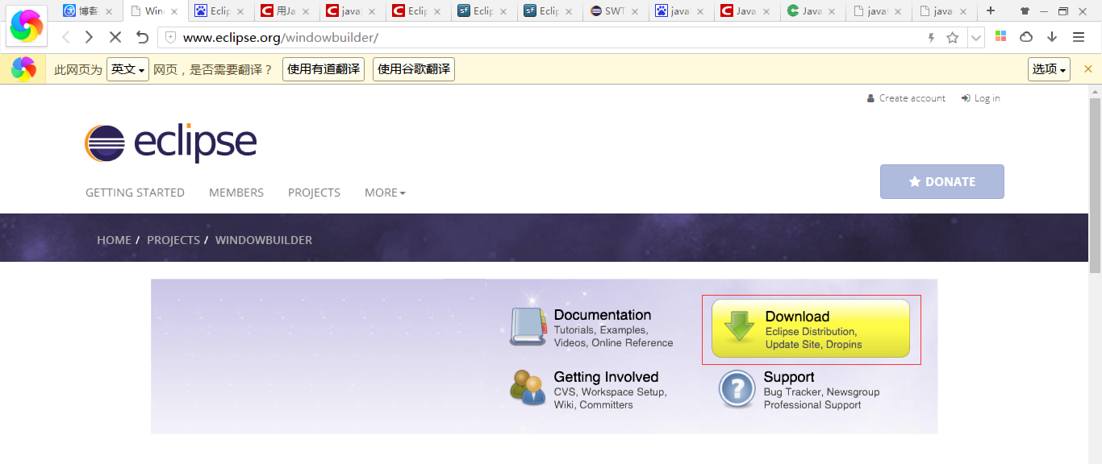Click the lightning bolt speed mode icon
The image size is (1102, 464).
931,38
